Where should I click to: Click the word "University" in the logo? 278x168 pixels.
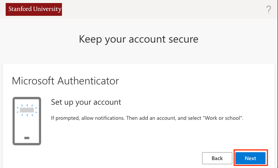point(48,9)
